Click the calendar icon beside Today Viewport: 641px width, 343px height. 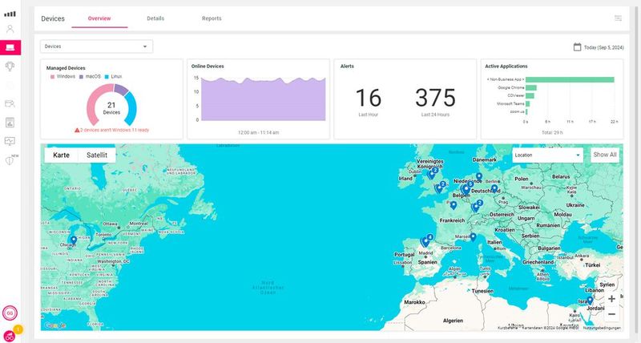point(577,47)
